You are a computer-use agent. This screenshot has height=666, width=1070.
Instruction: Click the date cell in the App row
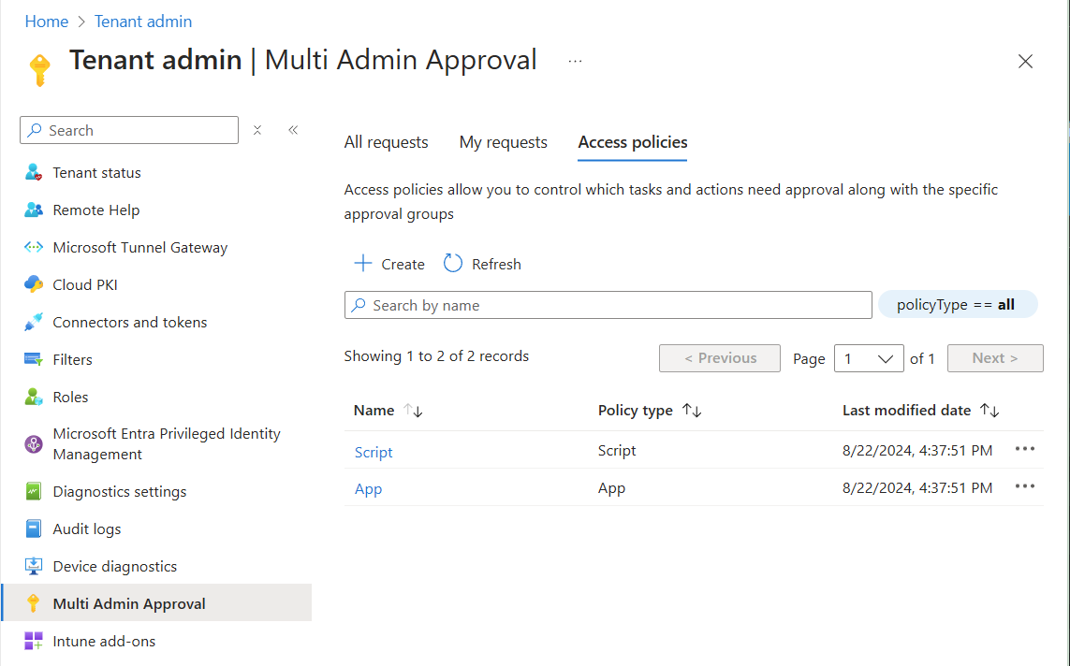pos(917,488)
